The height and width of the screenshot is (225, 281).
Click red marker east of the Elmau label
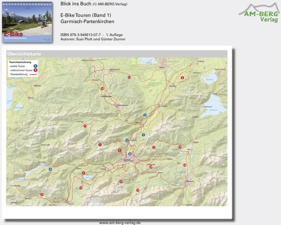(x=185, y=165)
